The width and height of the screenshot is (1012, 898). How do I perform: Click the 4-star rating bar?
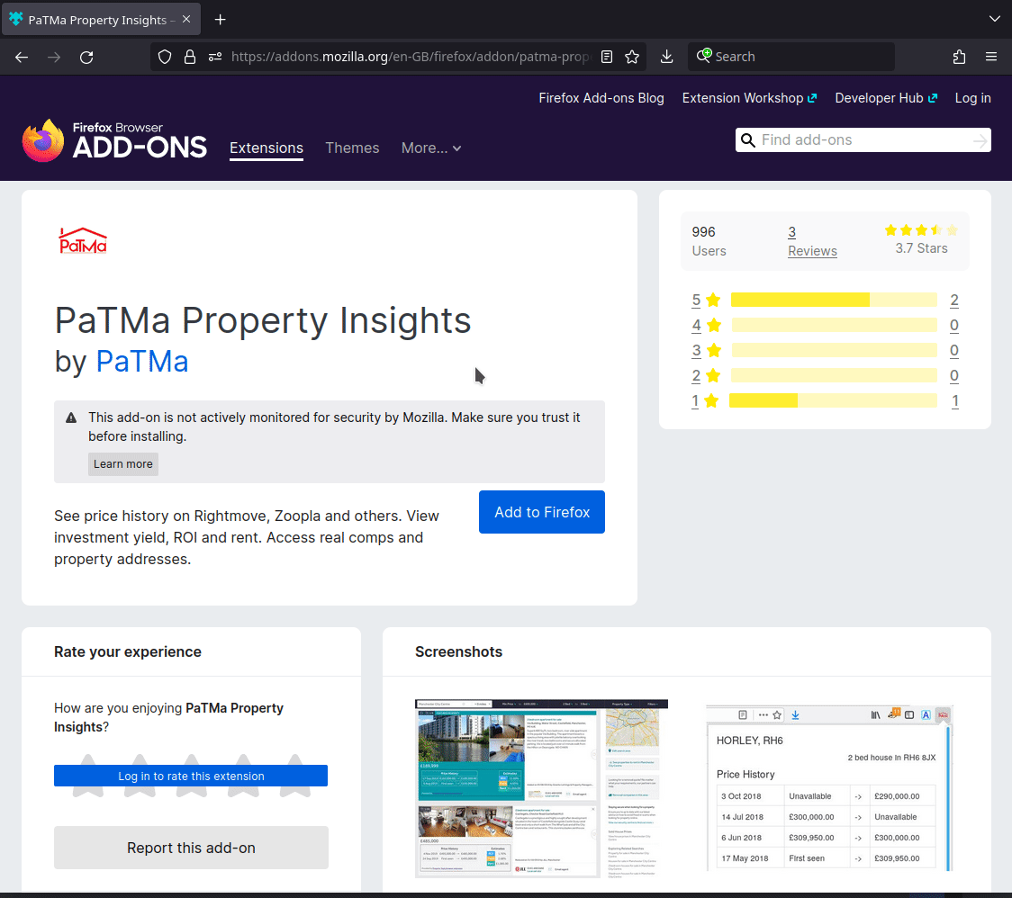pos(834,325)
